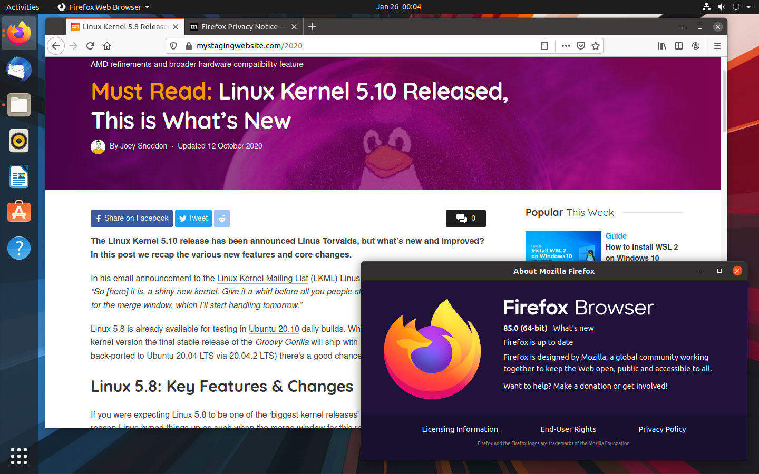The width and height of the screenshot is (759, 474).
Task: Share article on Reddit icon
Action: pyautogui.click(x=222, y=218)
